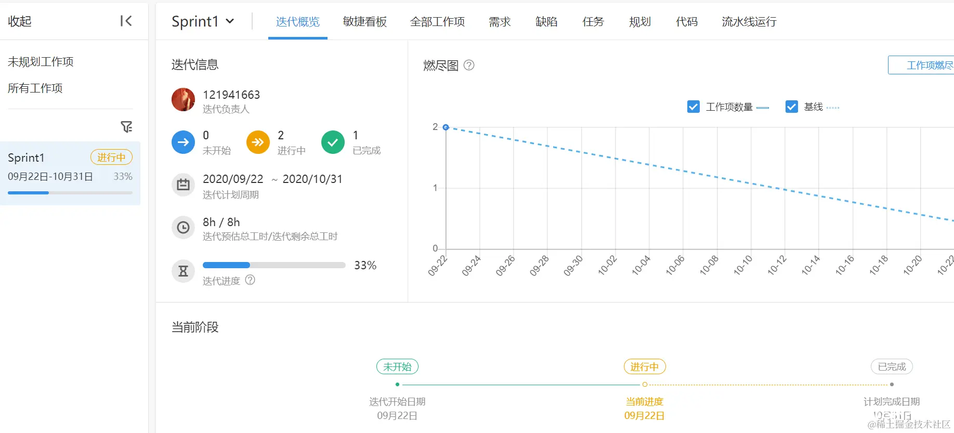Image resolution: width=954 pixels, height=433 pixels.
Task: Open the 缺陷 tab
Action: 546,21
